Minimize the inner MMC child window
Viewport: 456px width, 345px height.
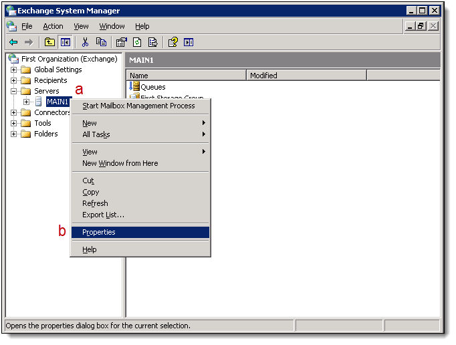[410, 26]
